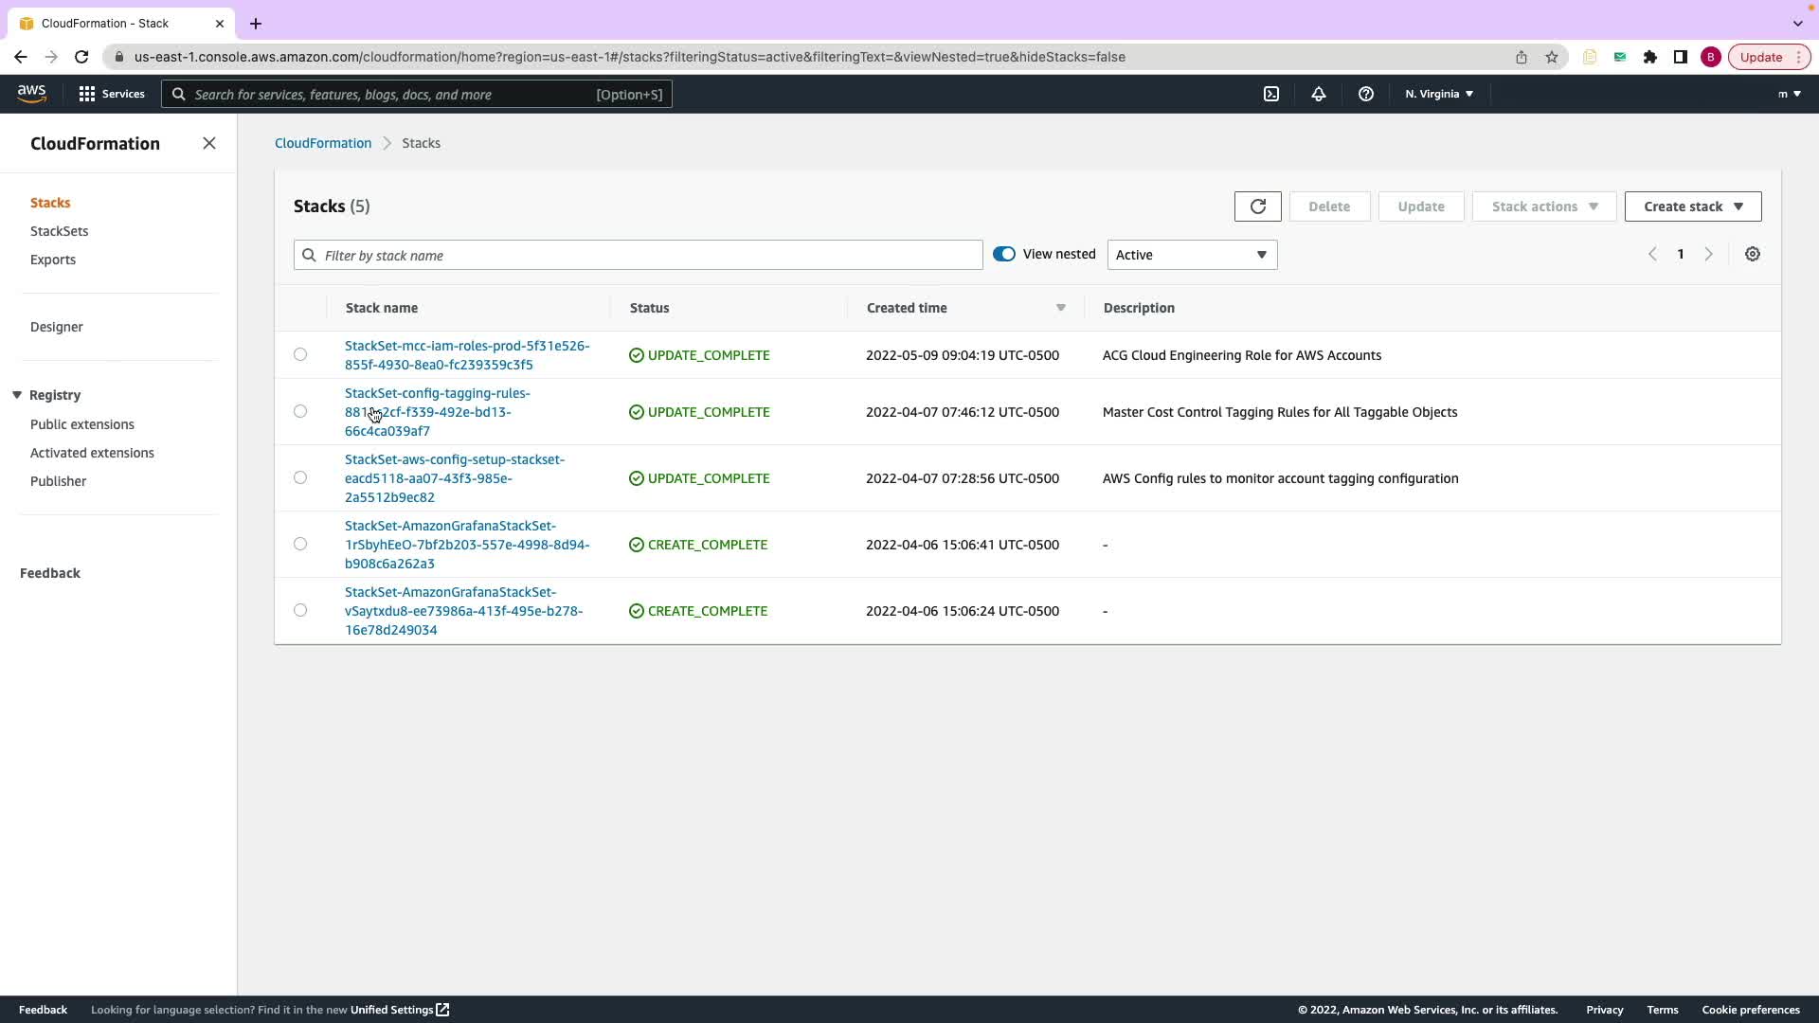This screenshot has width=1819, height=1023.
Task: Click the refresh stacks icon button
Action: coord(1257,206)
